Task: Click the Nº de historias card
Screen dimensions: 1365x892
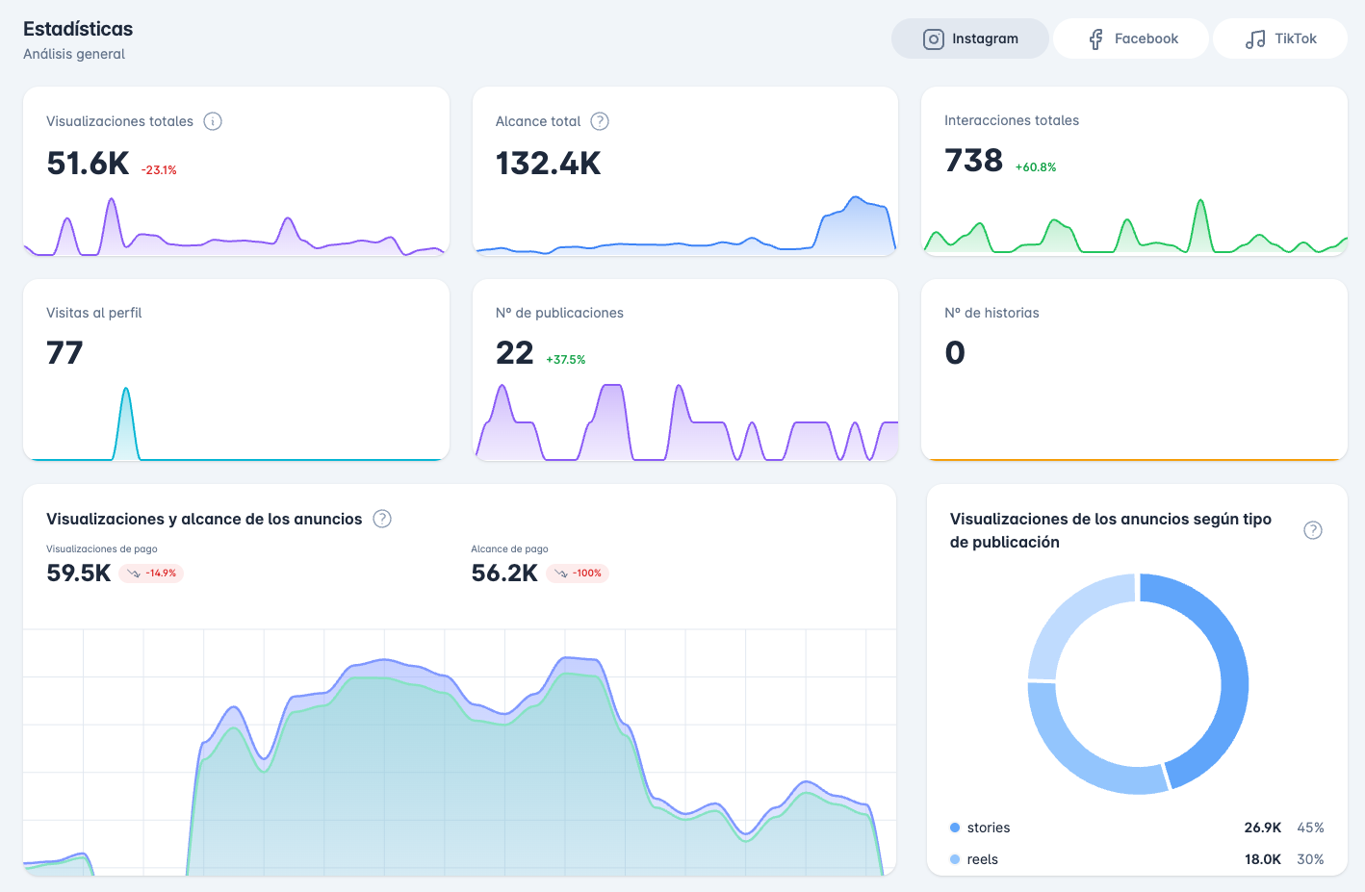Action: (1134, 370)
